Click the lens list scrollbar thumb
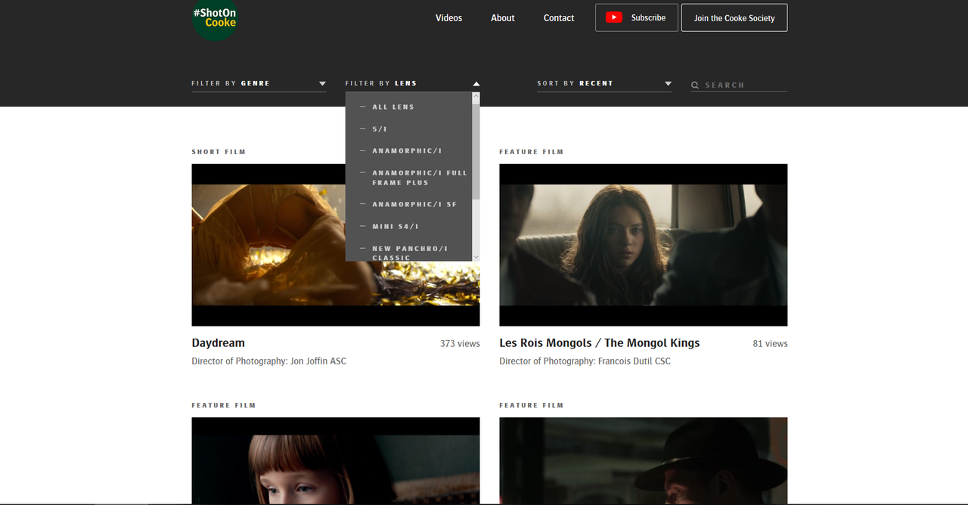 476,151
